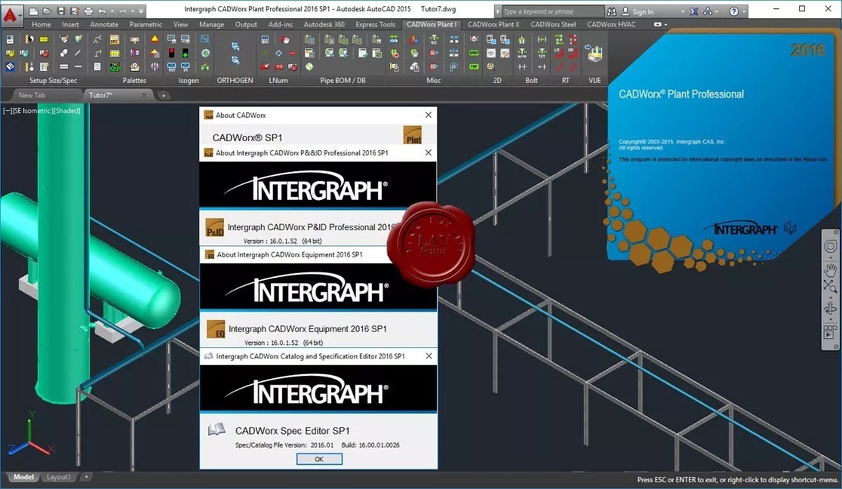This screenshot has width=842, height=489.
Task: Switch to the Home ribbon tab
Action: click(x=41, y=24)
